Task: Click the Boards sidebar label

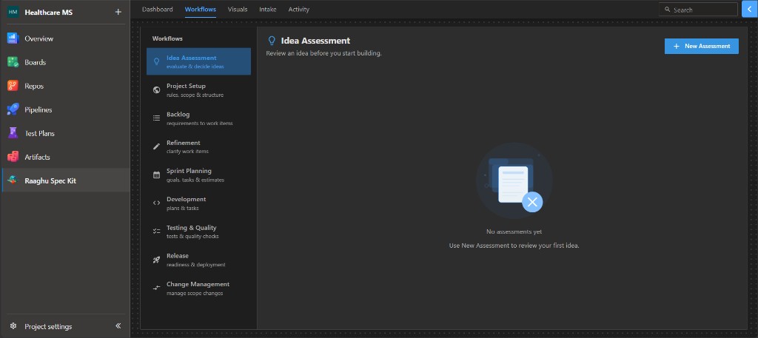Action: click(36, 62)
